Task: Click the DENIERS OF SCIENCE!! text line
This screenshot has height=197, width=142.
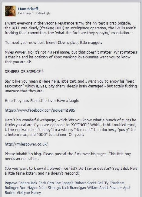Action: (24, 72)
